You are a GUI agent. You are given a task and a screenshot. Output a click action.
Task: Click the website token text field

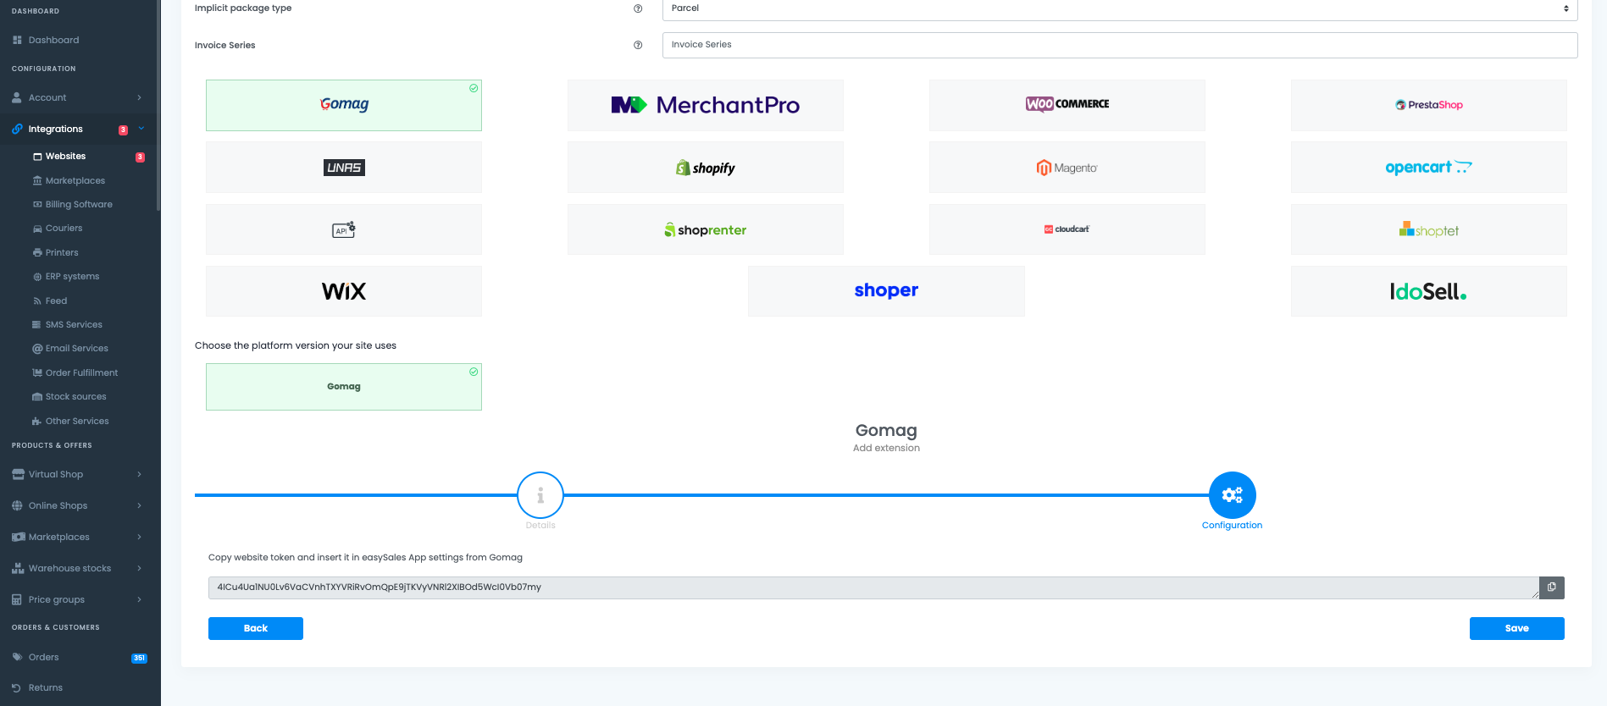pos(873,587)
